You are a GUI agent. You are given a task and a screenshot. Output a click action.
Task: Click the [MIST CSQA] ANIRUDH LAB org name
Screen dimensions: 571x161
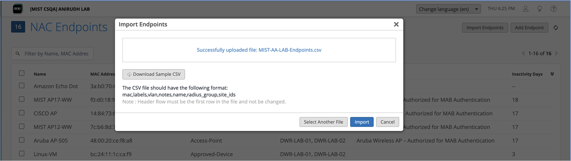[60, 9]
